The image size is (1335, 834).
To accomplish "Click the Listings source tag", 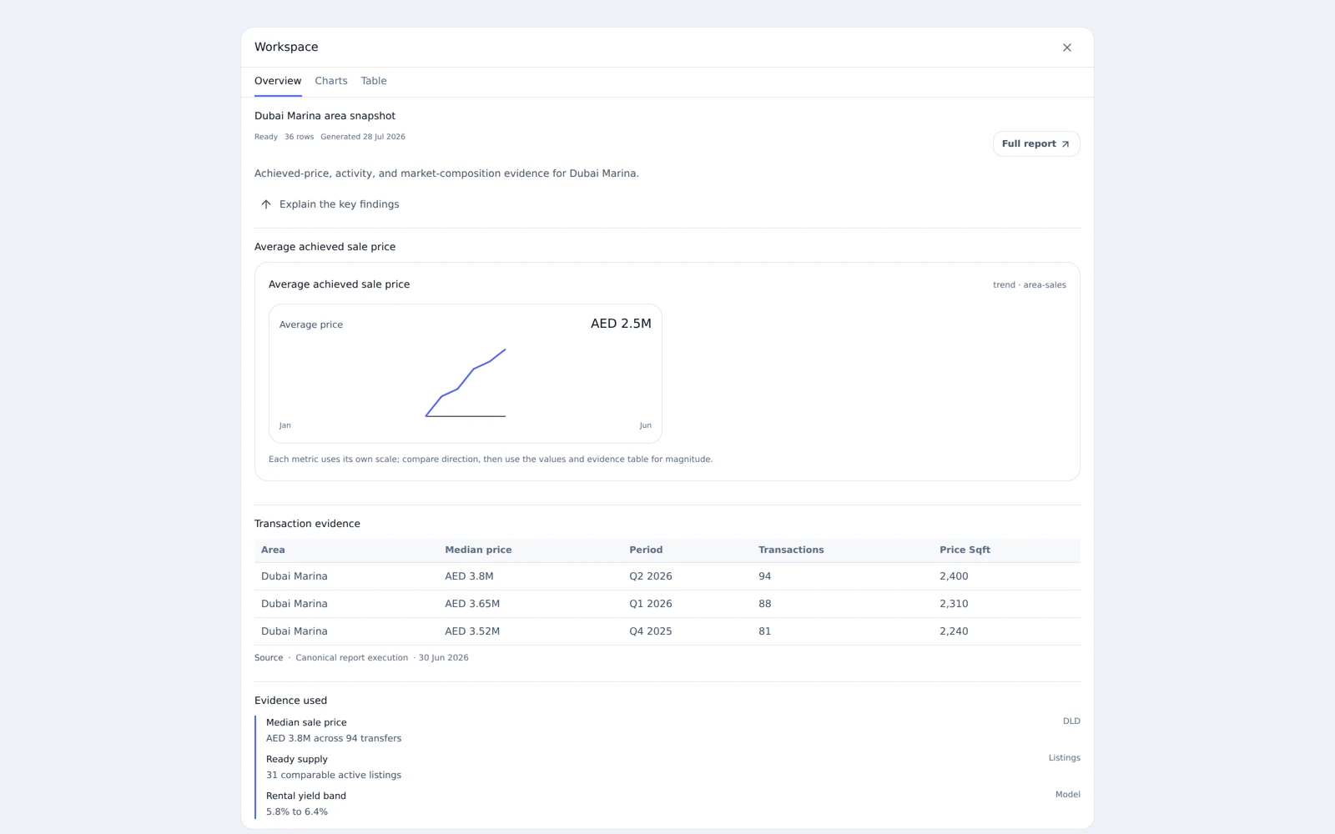I will tap(1065, 758).
